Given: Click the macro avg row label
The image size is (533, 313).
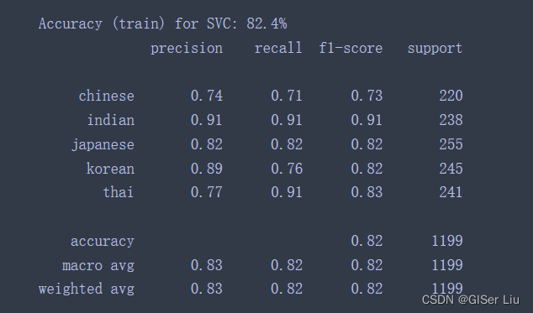Looking at the screenshot, I should click(x=98, y=265).
